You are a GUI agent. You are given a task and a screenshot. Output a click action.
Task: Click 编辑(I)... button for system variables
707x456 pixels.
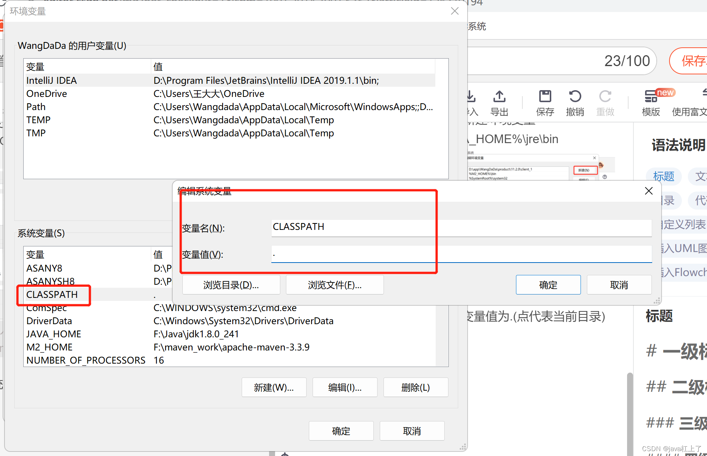point(345,387)
